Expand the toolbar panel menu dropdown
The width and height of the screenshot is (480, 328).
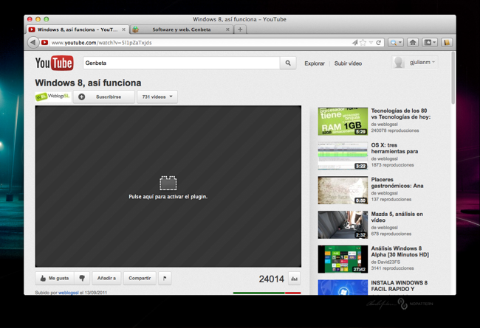pos(430,43)
